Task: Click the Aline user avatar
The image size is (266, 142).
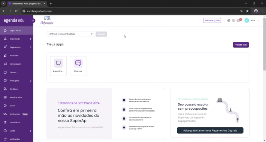Action: (x=247, y=20)
